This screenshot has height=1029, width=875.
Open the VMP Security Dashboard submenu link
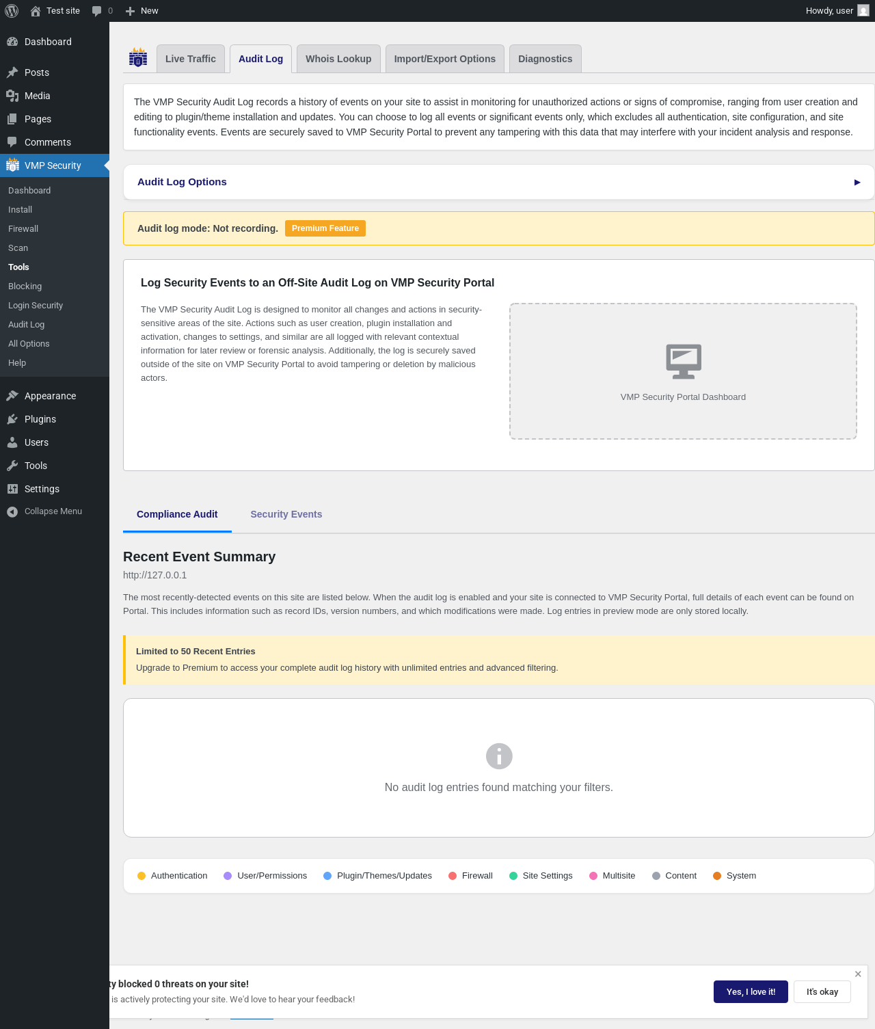[x=29, y=191]
